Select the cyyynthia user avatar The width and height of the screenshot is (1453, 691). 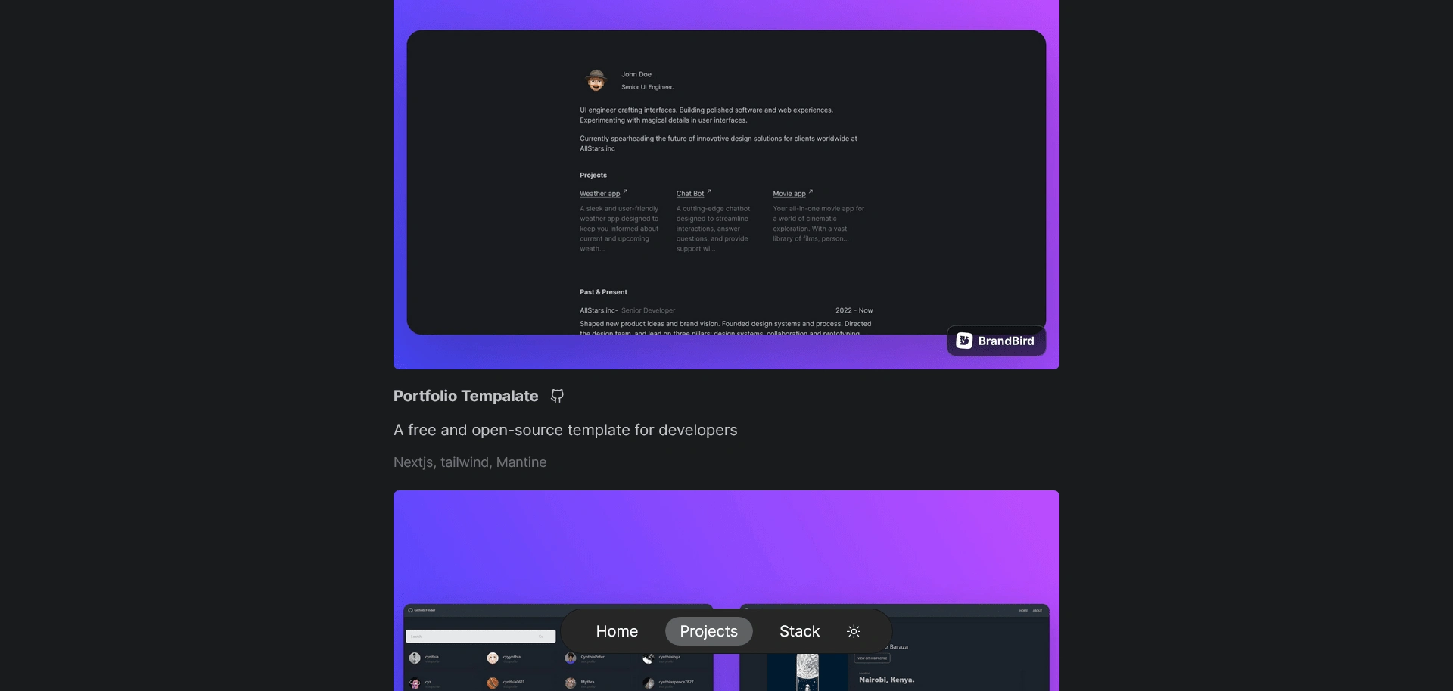click(x=493, y=658)
